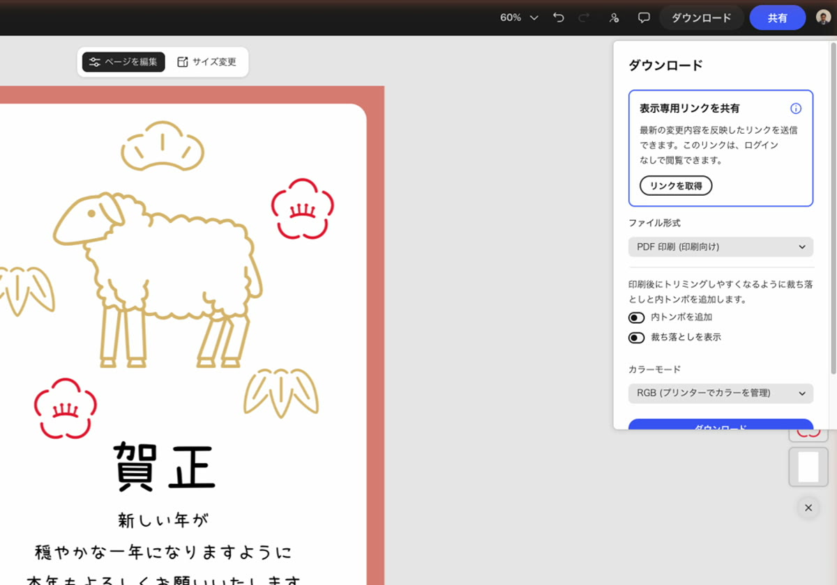Click the blue ダウンロード button at panel bottom
The height and width of the screenshot is (585, 837).
(x=721, y=424)
